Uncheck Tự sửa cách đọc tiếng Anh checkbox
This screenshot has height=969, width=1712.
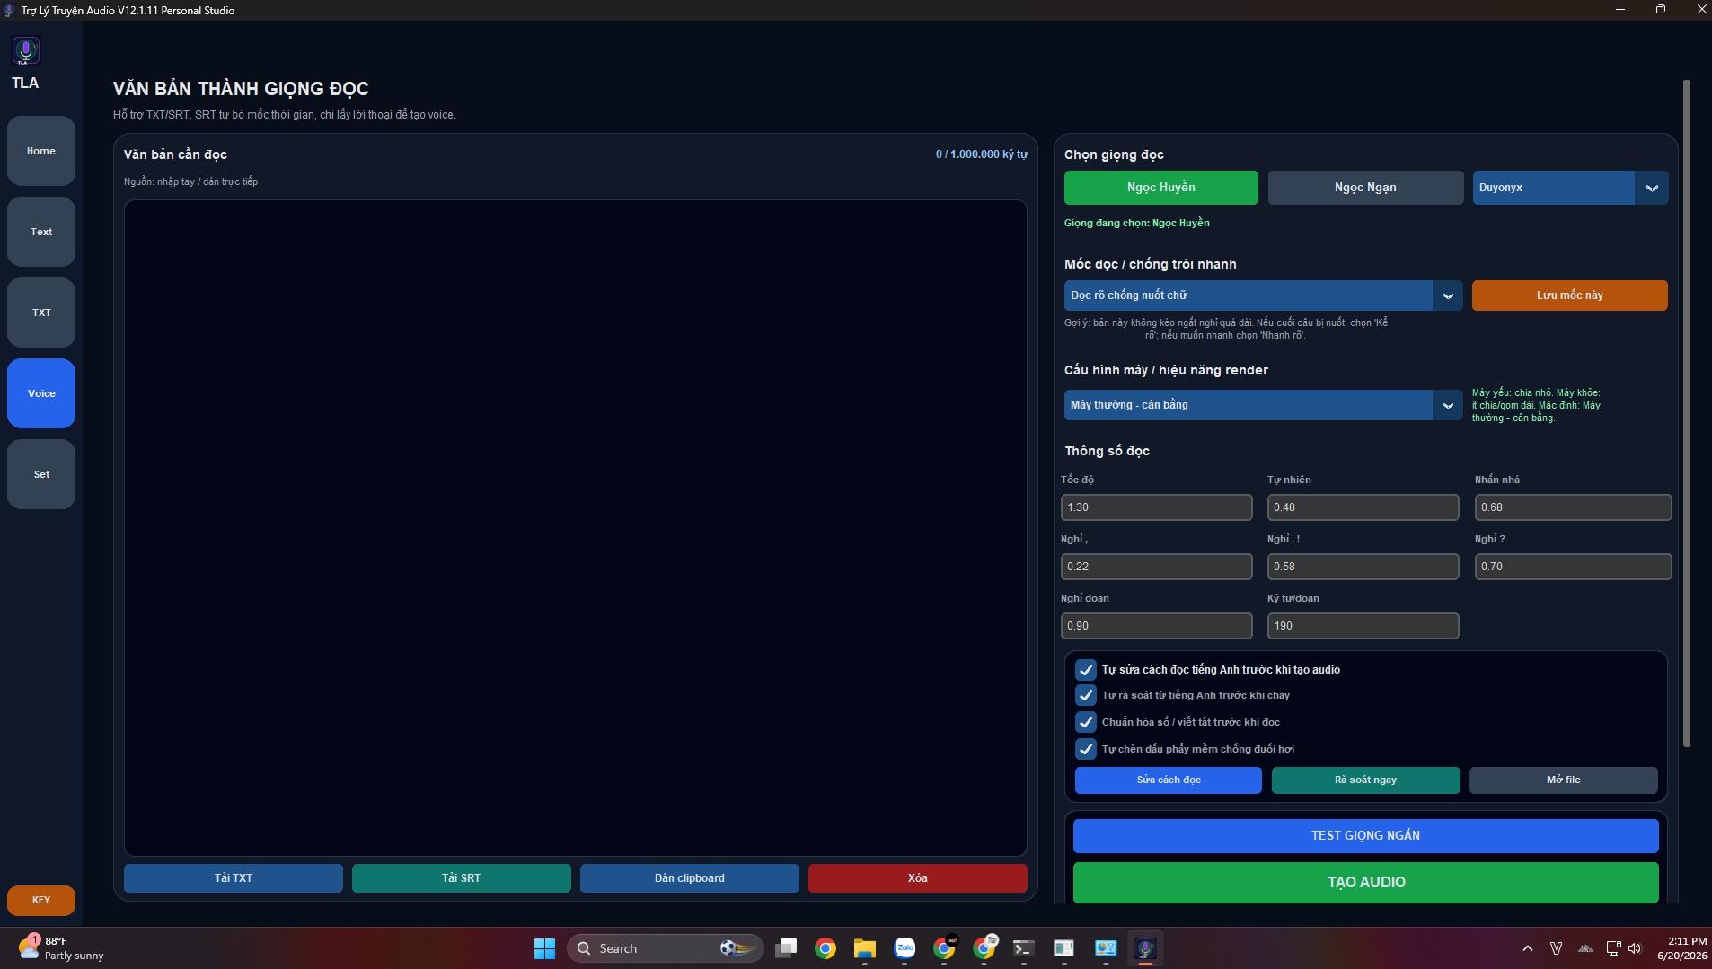[1085, 670]
